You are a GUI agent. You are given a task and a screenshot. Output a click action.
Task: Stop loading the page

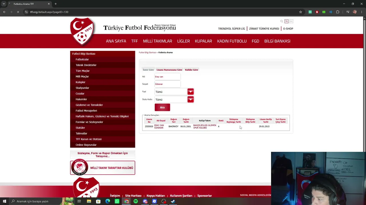[x=18, y=12]
